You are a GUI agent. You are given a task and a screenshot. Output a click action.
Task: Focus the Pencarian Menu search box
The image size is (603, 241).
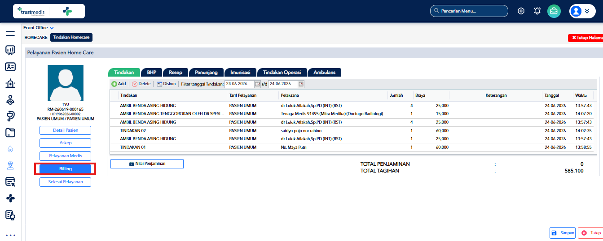(x=469, y=11)
